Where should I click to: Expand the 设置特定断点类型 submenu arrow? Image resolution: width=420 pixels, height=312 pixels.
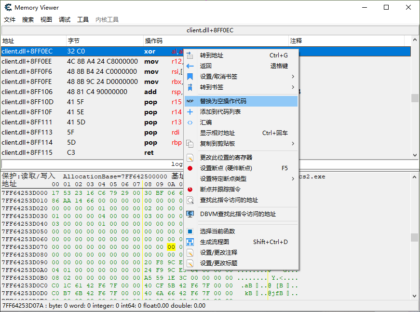click(x=293, y=179)
